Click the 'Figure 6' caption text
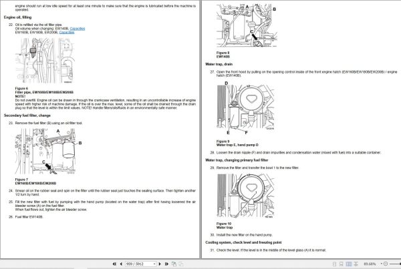This screenshot has height=269, width=401. click(x=21, y=88)
